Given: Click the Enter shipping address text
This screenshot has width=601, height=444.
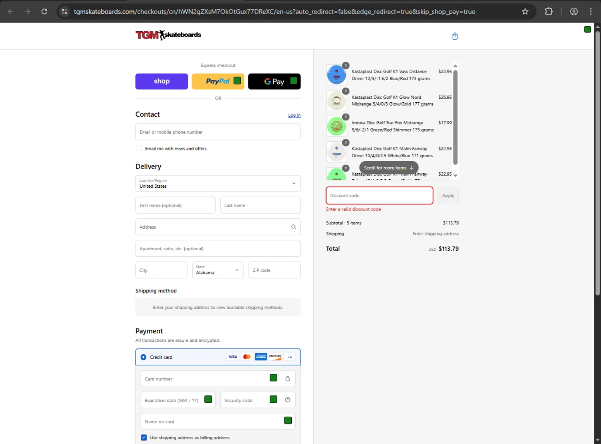Looking at the screenshot, I should 436,234.
